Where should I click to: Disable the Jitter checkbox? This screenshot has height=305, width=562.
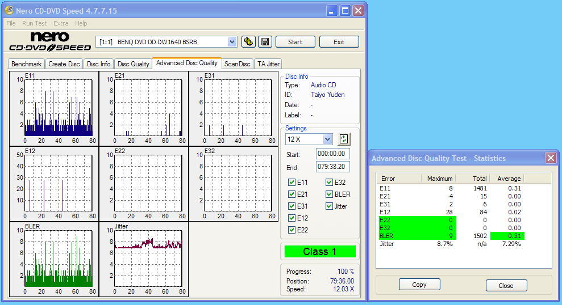[330, 206]
